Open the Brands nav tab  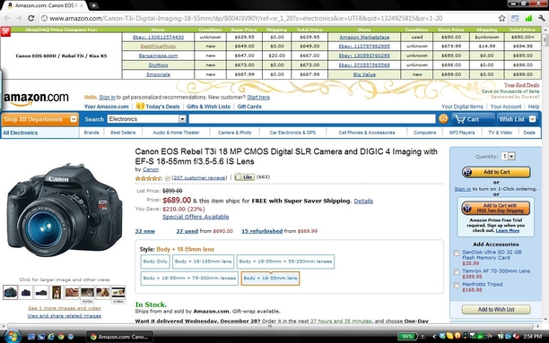91,133
